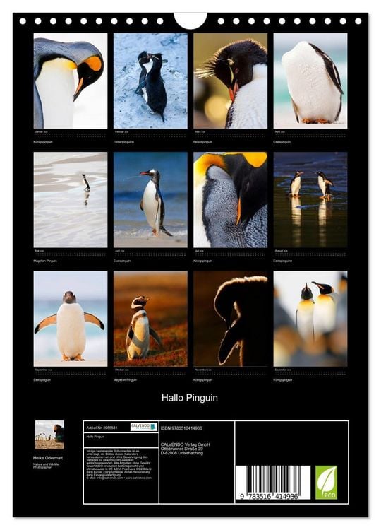View the October Magellanic penguin in grass

[x=150, y=319]
